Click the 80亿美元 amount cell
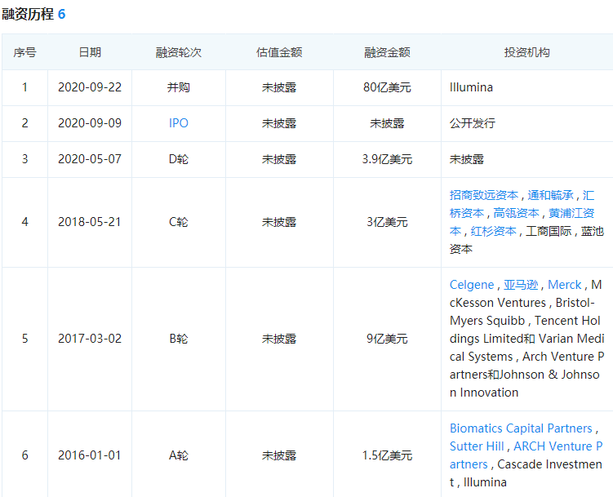 tap(387, 87)
